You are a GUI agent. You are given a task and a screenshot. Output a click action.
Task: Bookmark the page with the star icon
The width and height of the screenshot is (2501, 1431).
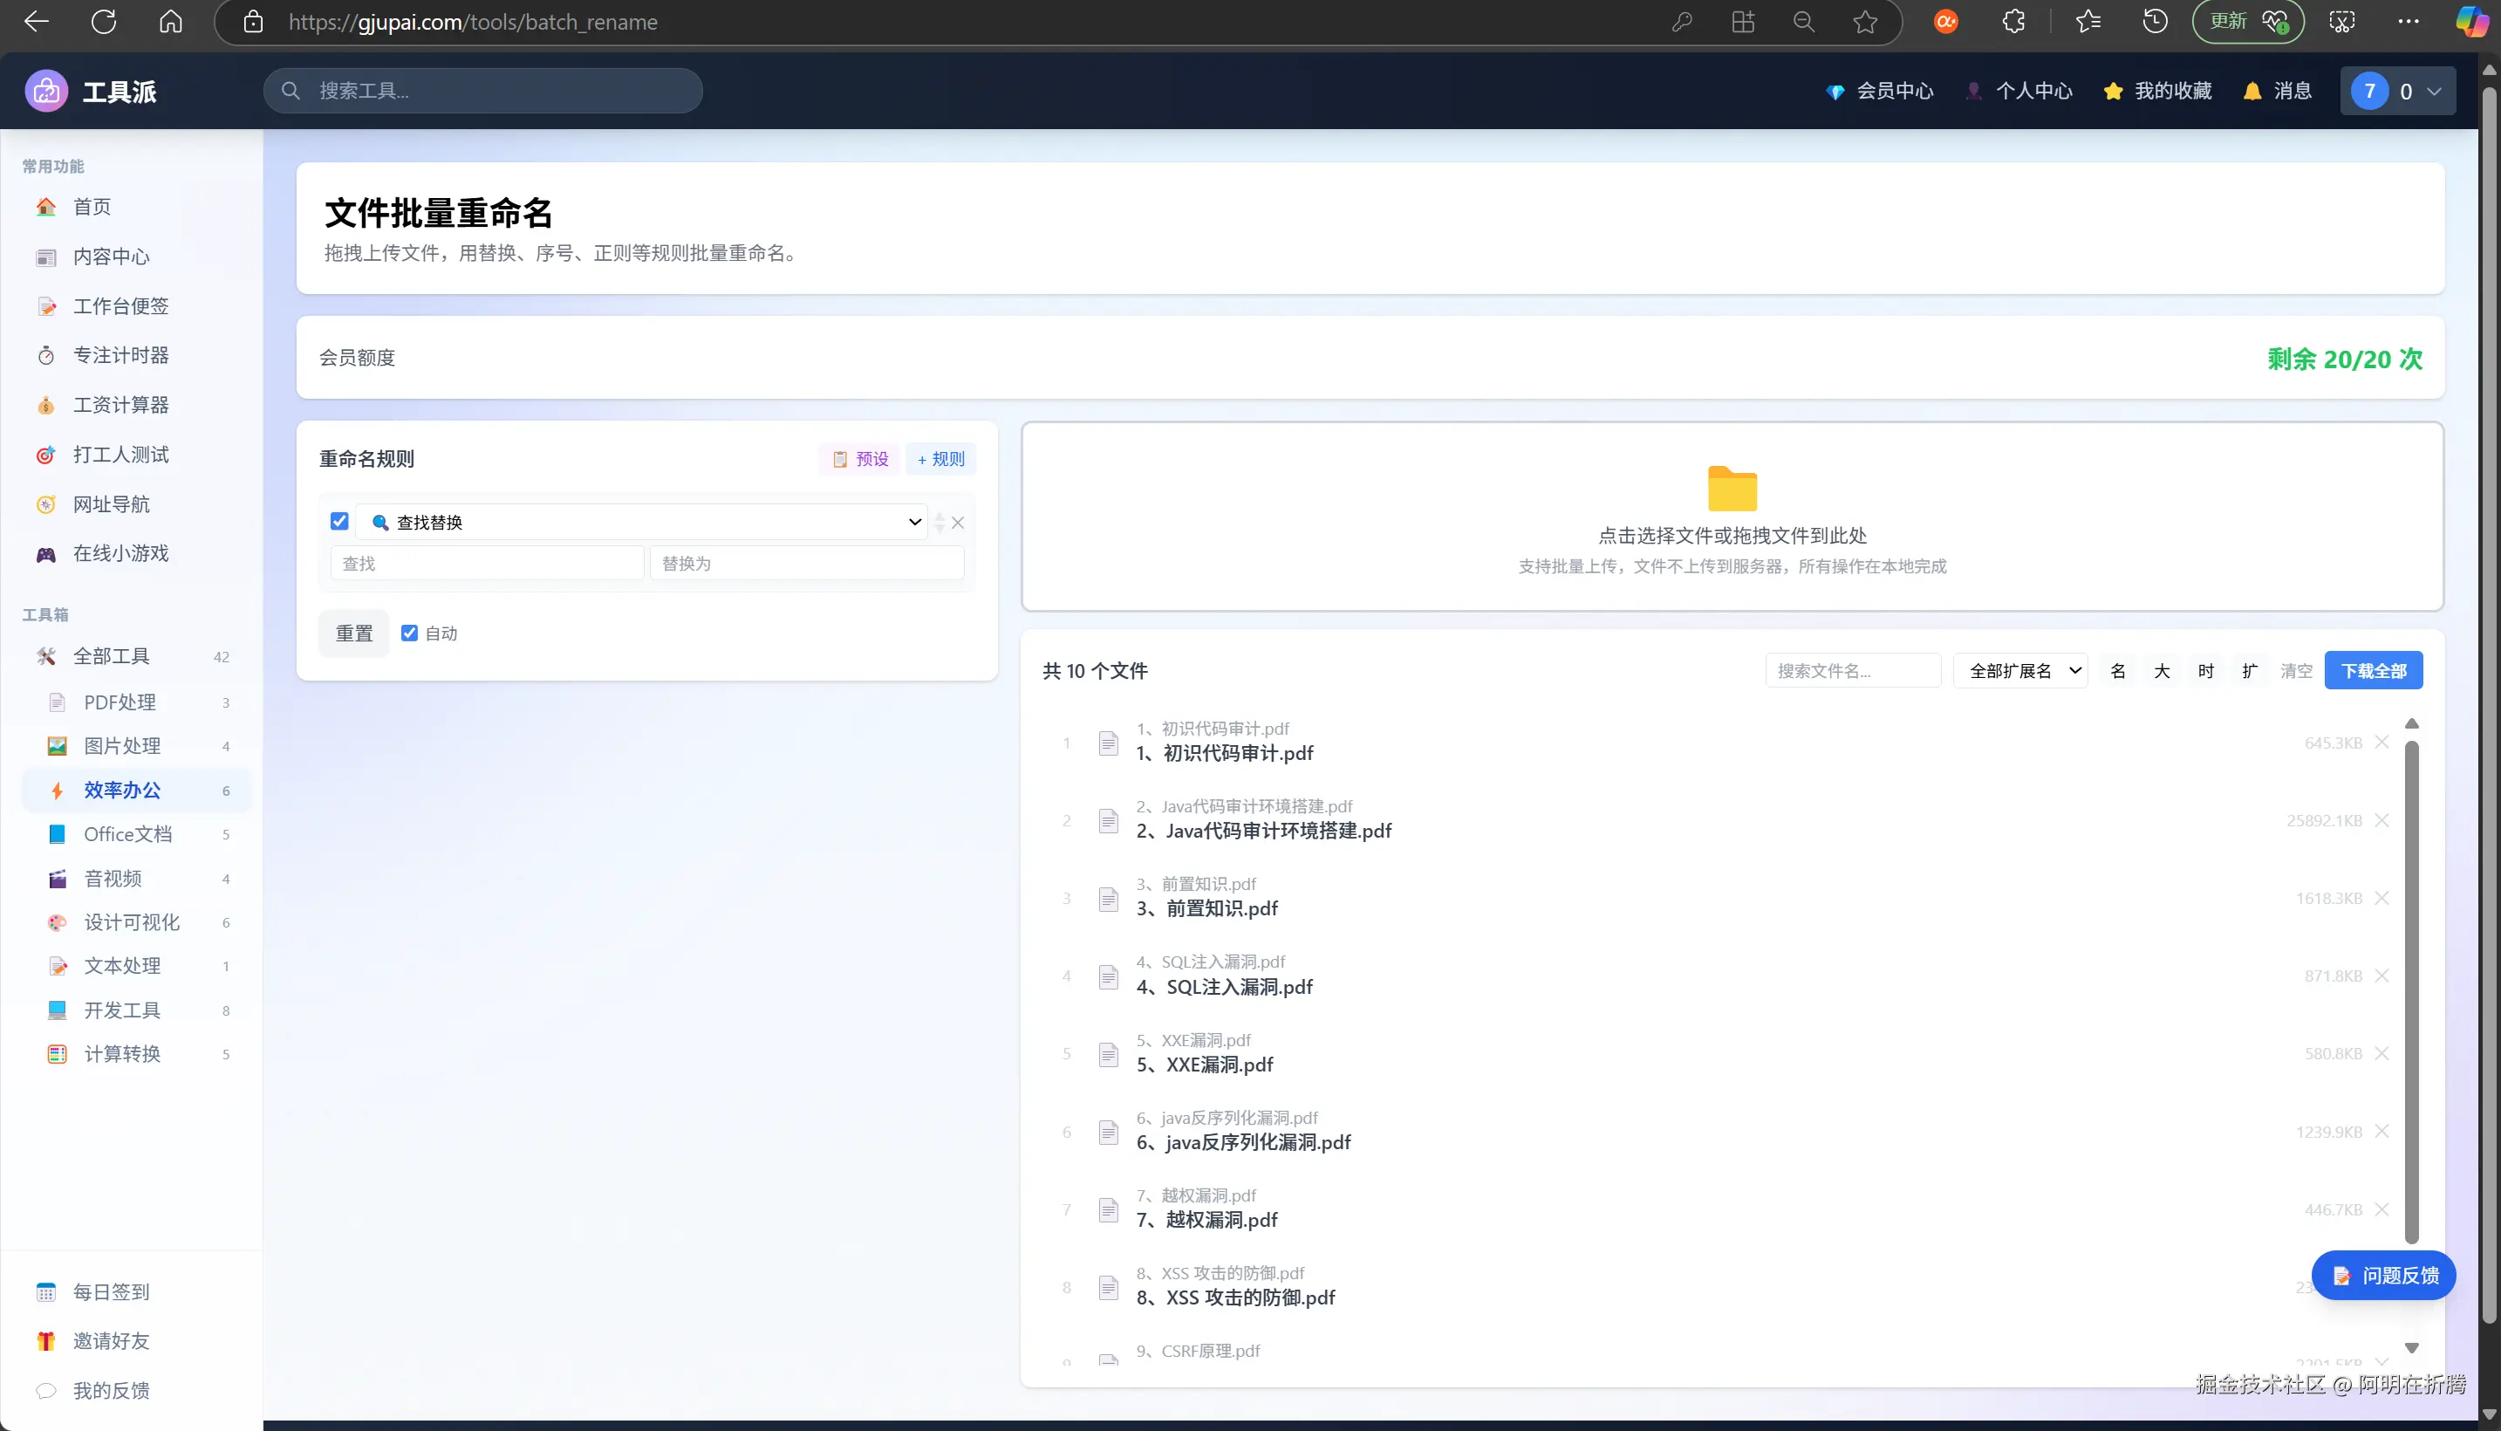click(x=1865, y=22)
